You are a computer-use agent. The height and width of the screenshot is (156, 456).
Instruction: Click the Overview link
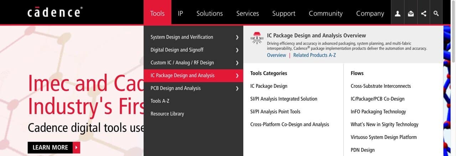(x=276, y=55)
